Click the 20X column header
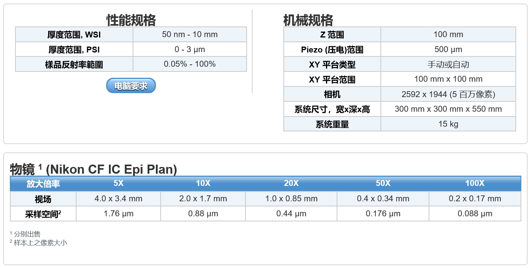Screen dimensions: 530x268 pos(291,184)
